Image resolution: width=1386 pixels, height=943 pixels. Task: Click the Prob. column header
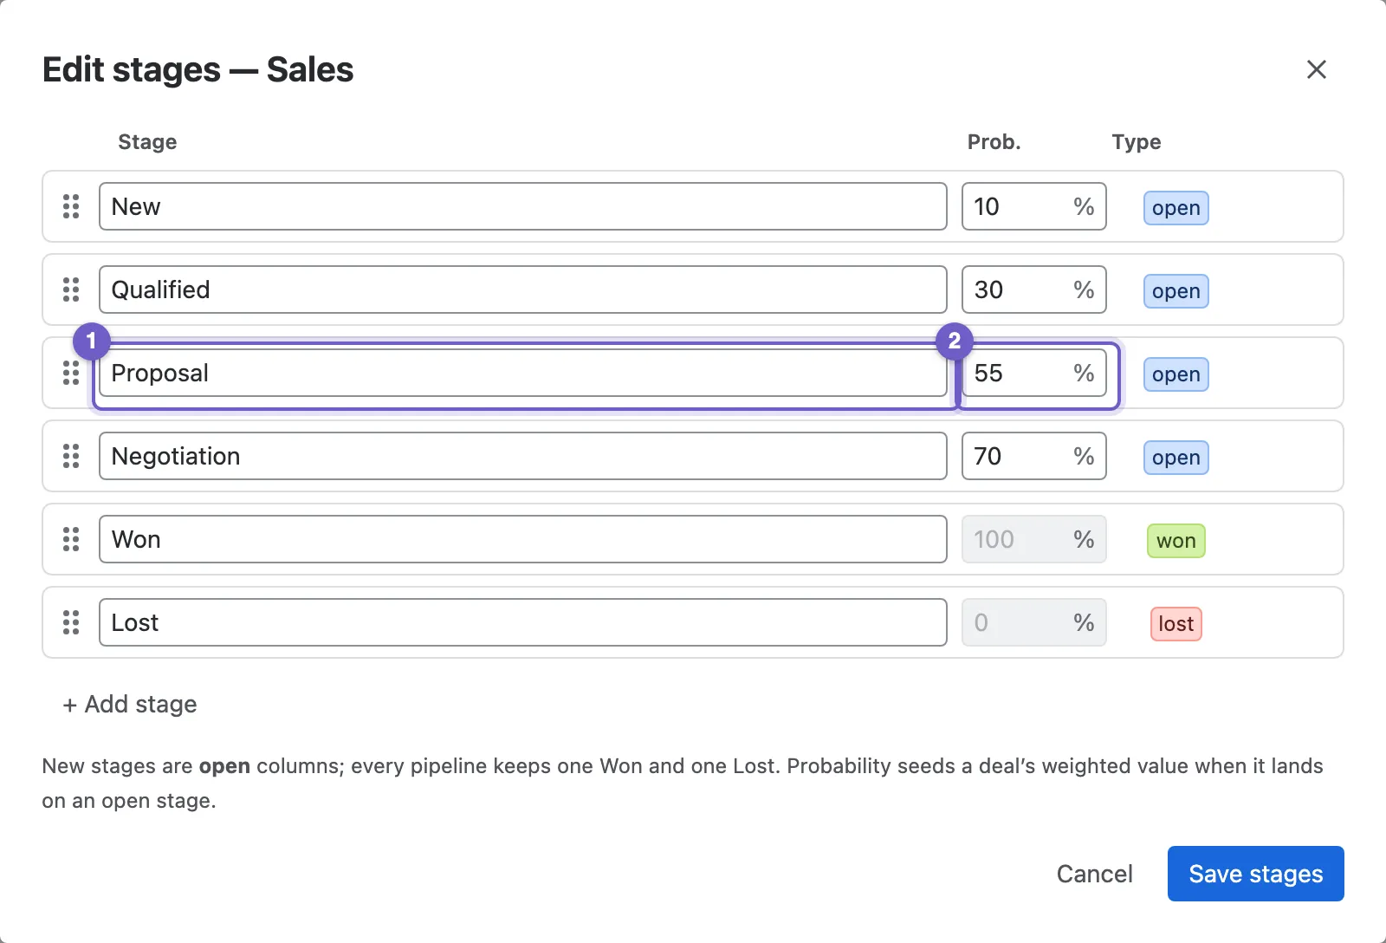coord(994,142)
